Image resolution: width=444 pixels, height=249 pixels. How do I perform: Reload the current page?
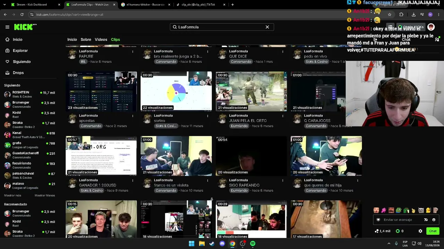pos(22,15)
